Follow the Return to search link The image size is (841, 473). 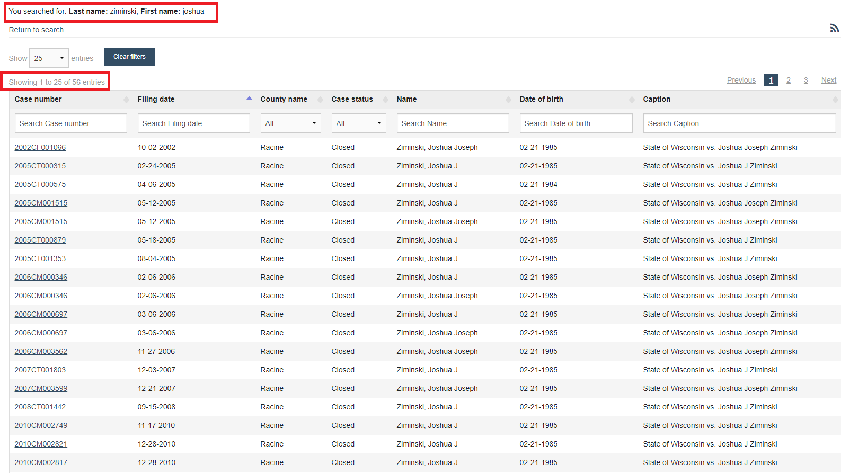tap(36, 30)
